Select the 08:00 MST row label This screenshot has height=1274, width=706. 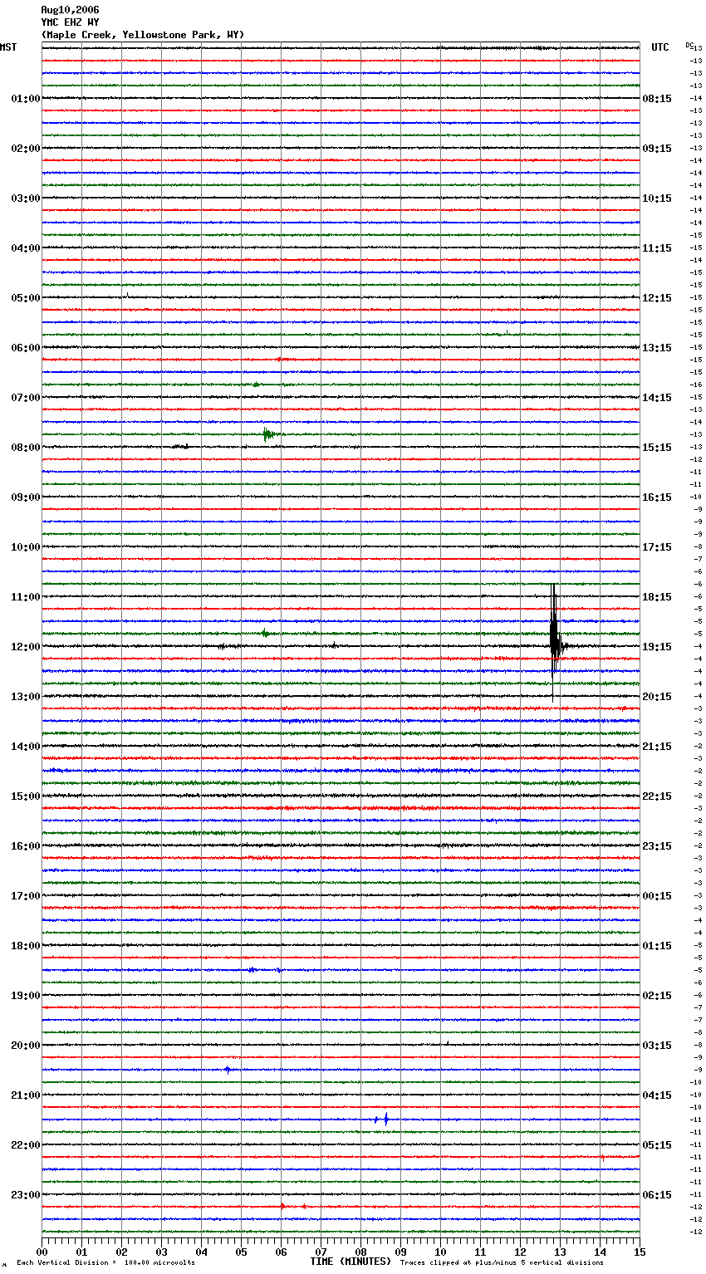(x=26, y=448)
